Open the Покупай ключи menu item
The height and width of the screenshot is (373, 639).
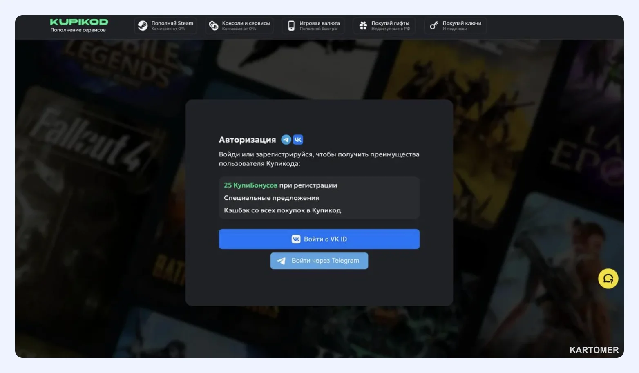[456, 26]
